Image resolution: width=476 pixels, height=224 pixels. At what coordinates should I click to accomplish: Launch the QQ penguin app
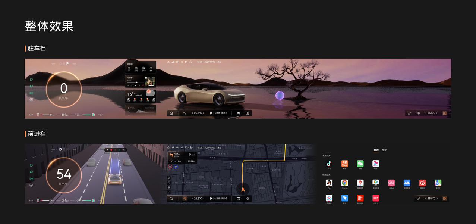coord(329,183)
